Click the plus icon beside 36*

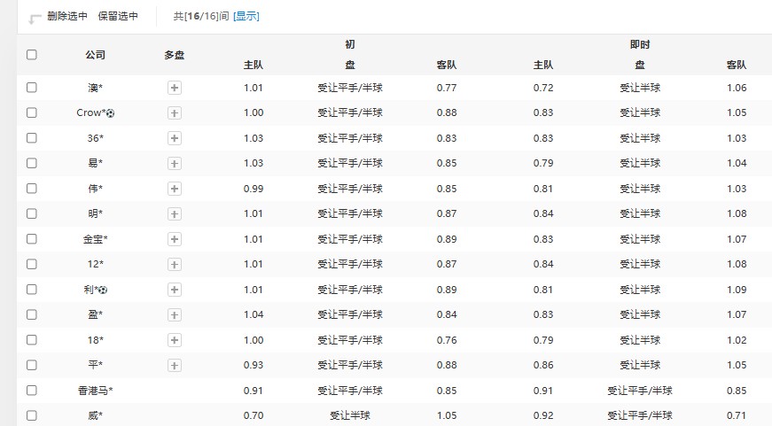point(175,138)
